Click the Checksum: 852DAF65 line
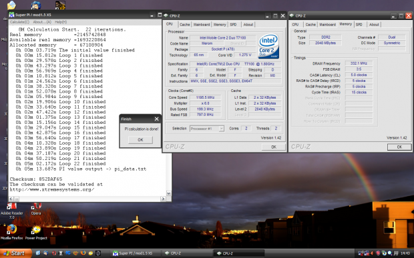414x258 pixels. [36, 179]
